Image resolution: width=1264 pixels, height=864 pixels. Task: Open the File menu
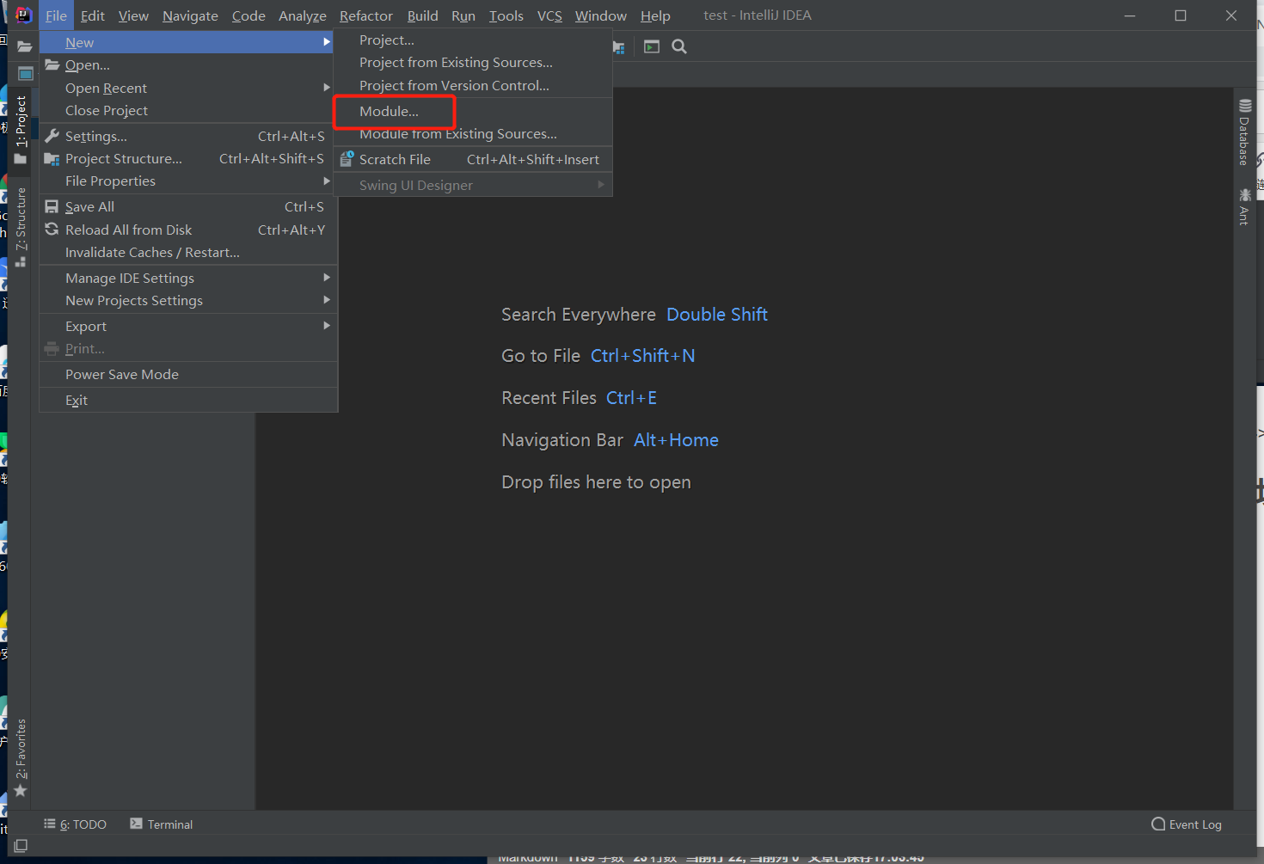pos(56,15)
